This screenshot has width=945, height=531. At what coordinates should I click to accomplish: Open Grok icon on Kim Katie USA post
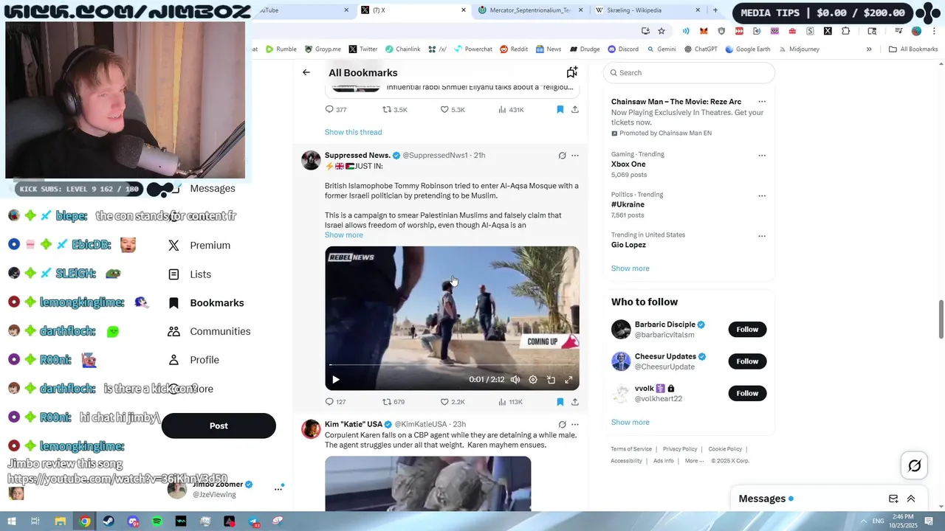click(562, 425)
